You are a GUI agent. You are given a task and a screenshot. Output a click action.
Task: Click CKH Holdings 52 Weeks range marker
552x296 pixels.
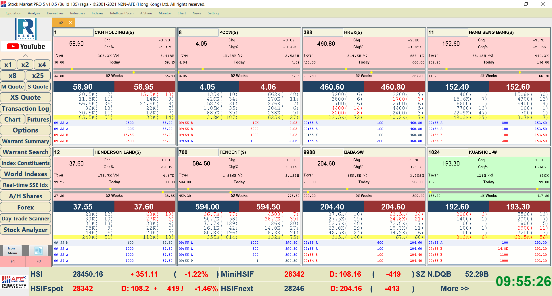click(x=134, y=72)
